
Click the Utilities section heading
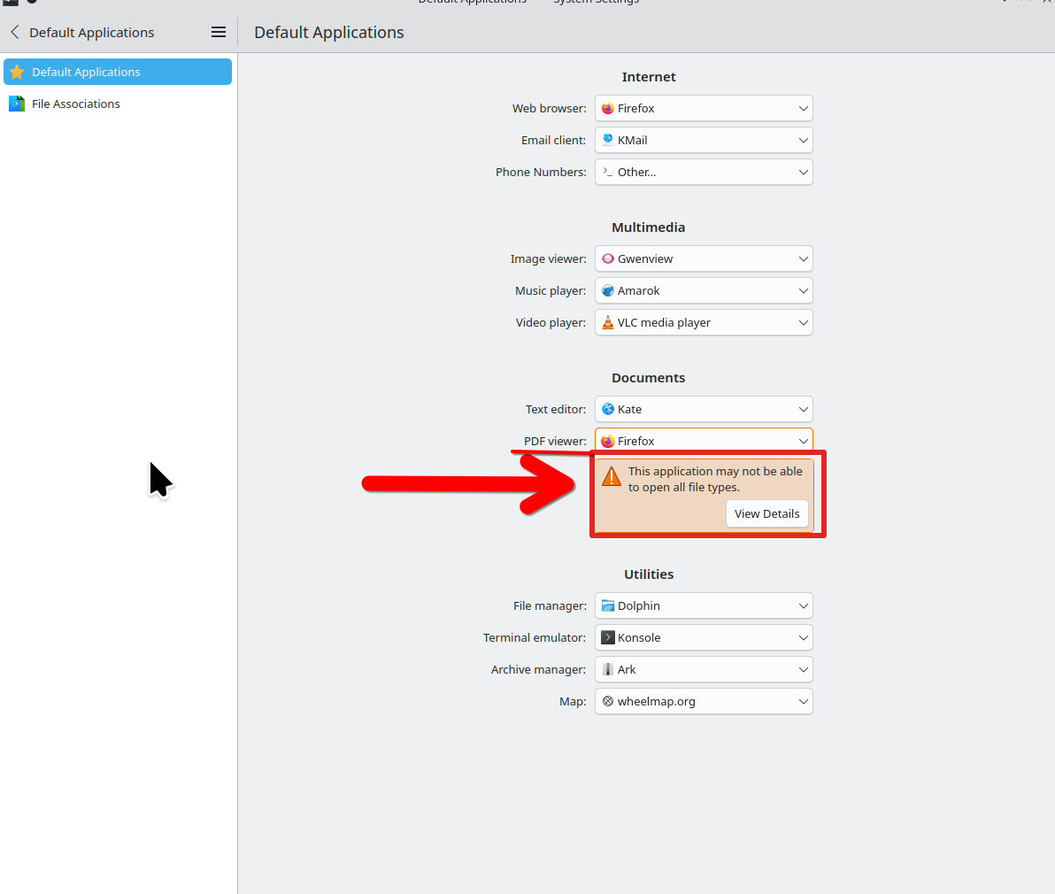[649, 574]
